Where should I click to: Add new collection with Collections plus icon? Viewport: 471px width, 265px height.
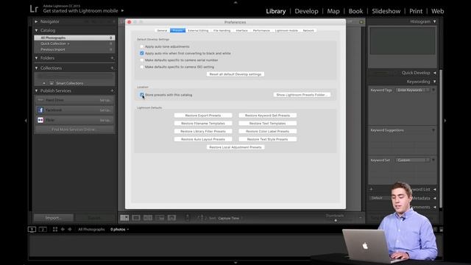point(112,68)
